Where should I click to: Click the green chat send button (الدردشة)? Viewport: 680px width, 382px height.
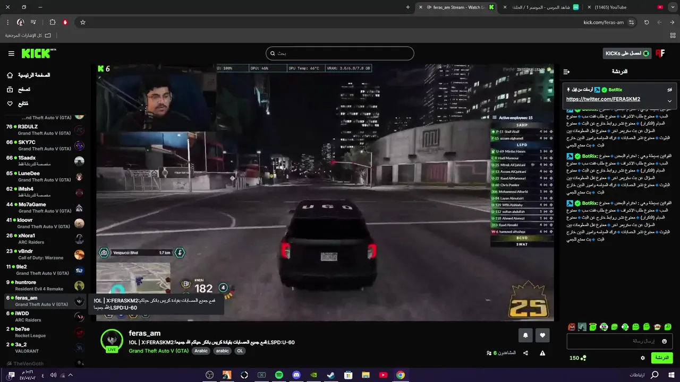pos(661,358)
